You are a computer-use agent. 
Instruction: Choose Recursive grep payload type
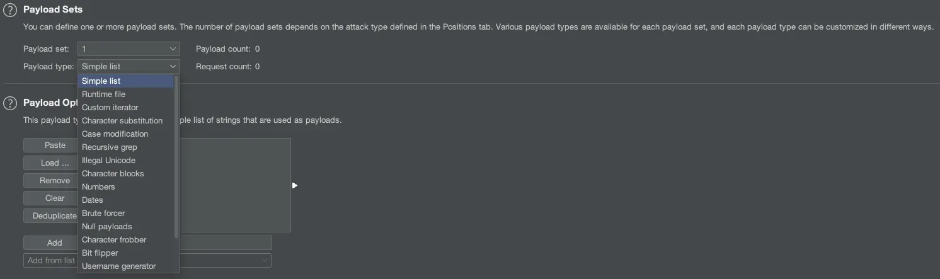pyautogui.click(x=109, y=147)
